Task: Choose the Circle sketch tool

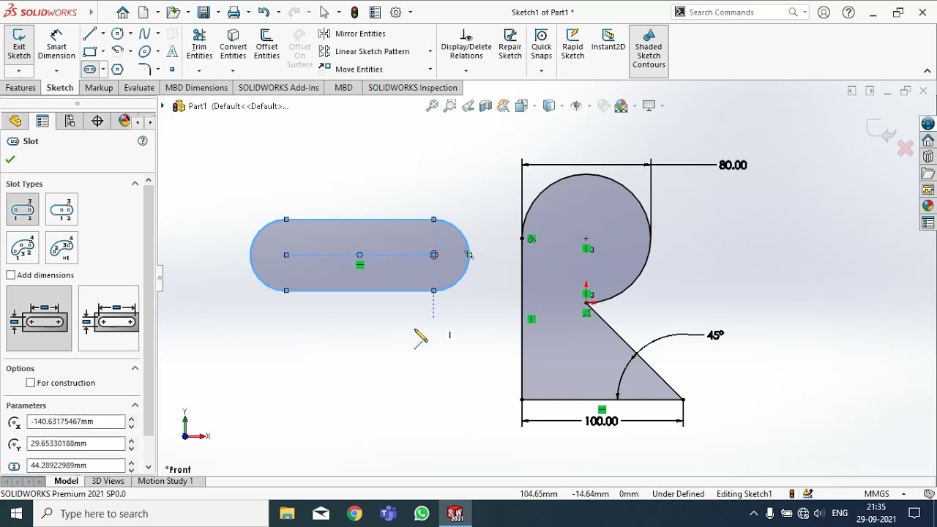Action: [x=117, y=34]
